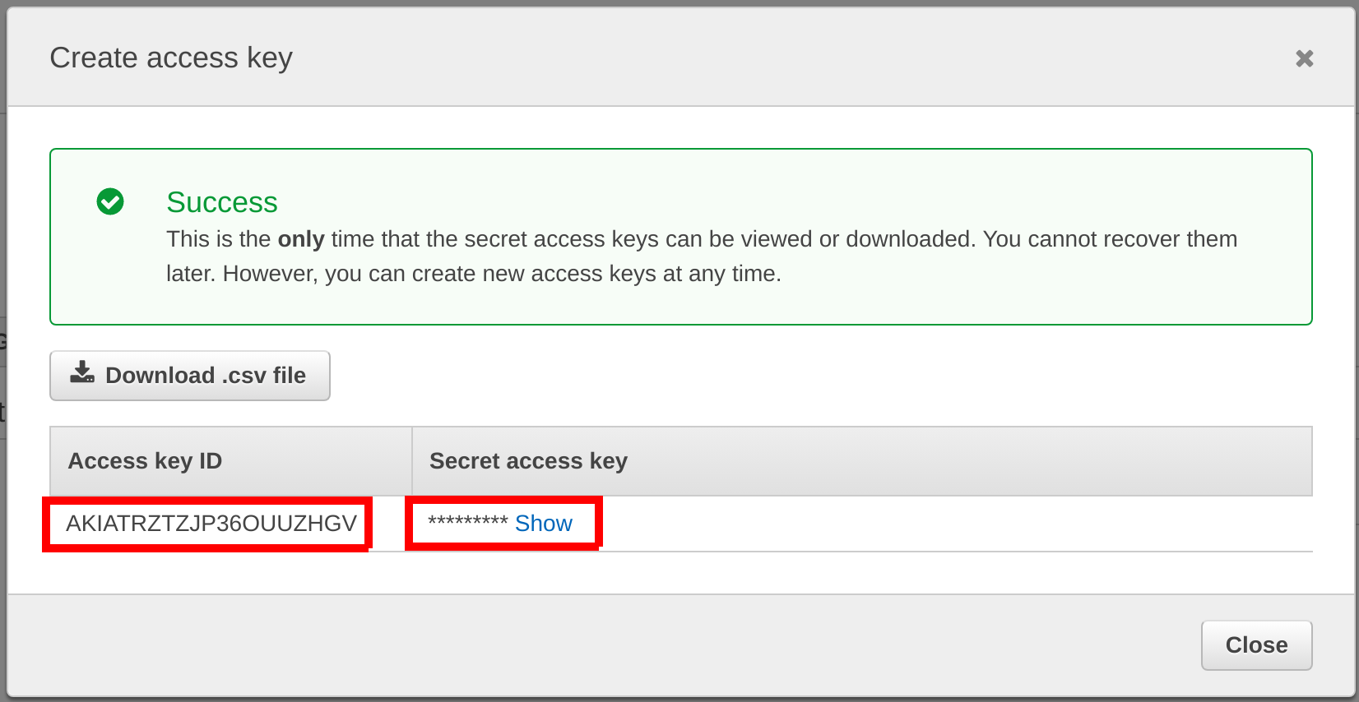Viewport: 1359px width, 702px height.
Task: Click the green Success heading
Action: click(x=221, y=202)
